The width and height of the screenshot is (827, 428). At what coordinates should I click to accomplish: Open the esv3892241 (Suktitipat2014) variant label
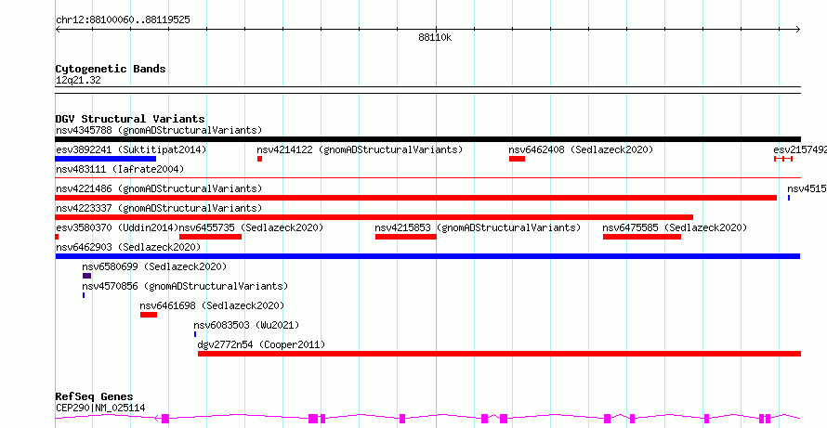pos(131,149)
